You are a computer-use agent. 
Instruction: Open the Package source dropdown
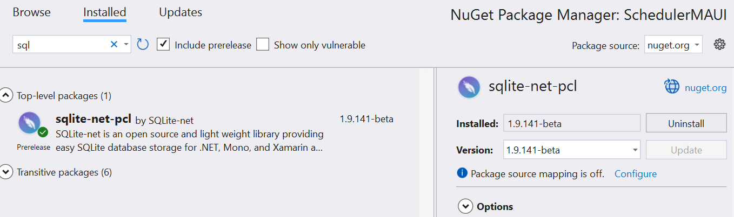click(673, 45)
